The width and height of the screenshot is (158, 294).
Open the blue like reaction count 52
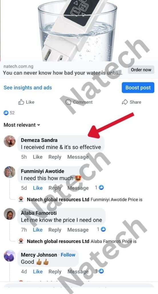coord(9,113)
